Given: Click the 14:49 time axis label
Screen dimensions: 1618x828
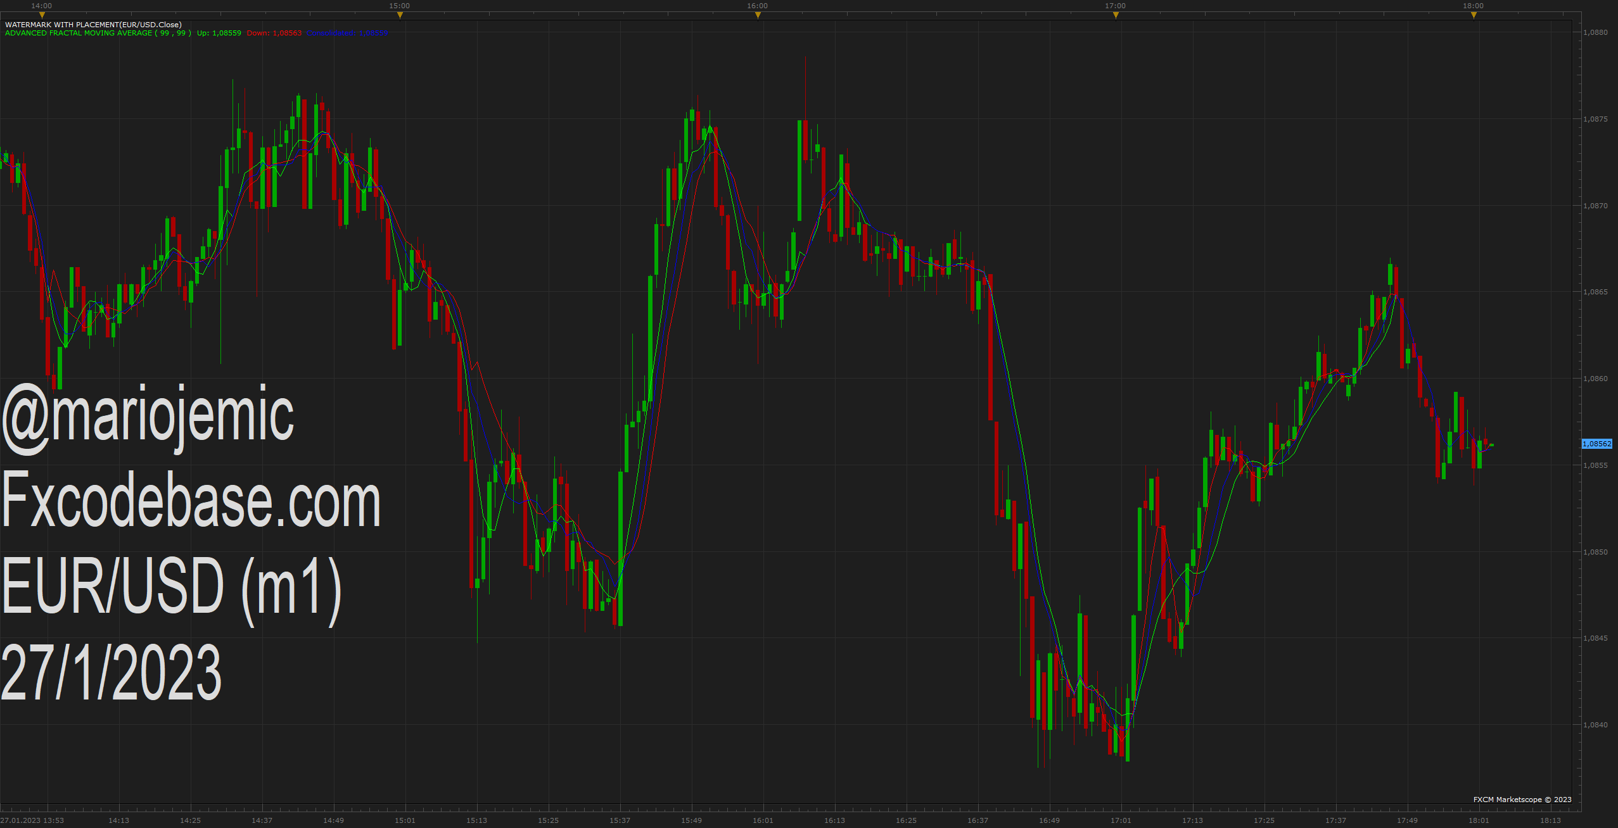Looking at the screenshot, I should pyautogui.click(x=333, y=820).
